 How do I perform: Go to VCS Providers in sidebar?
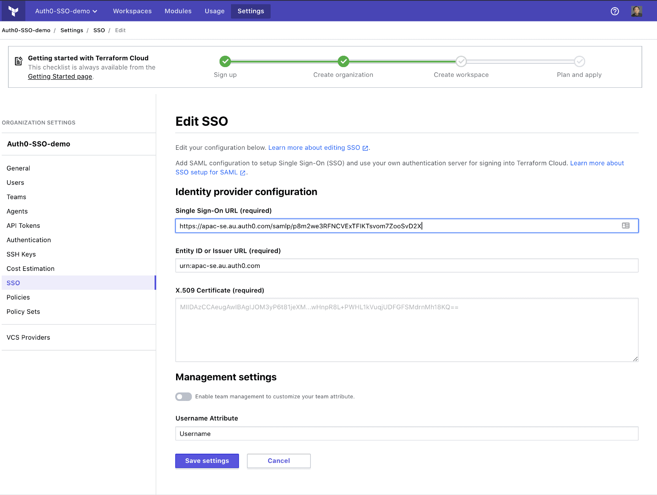pyautogui.click(x=28, y=338)
